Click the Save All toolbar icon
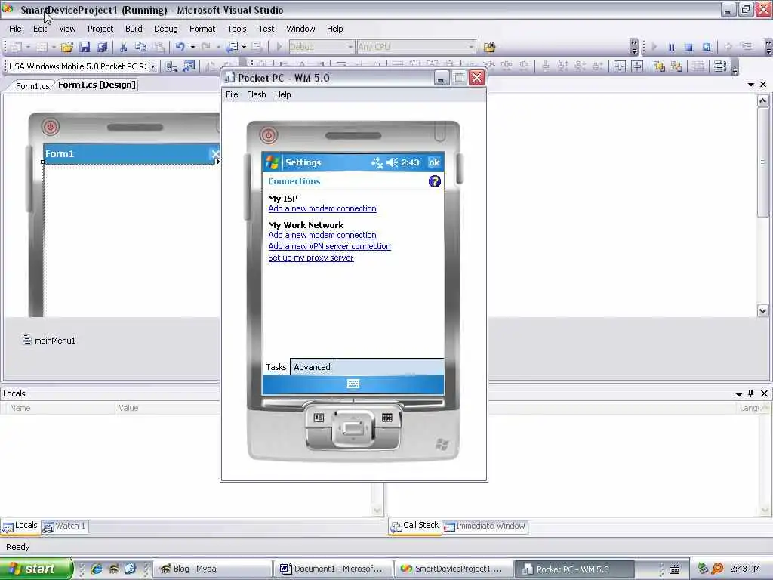This screenshot has height=580, width=773. point(102,47)
